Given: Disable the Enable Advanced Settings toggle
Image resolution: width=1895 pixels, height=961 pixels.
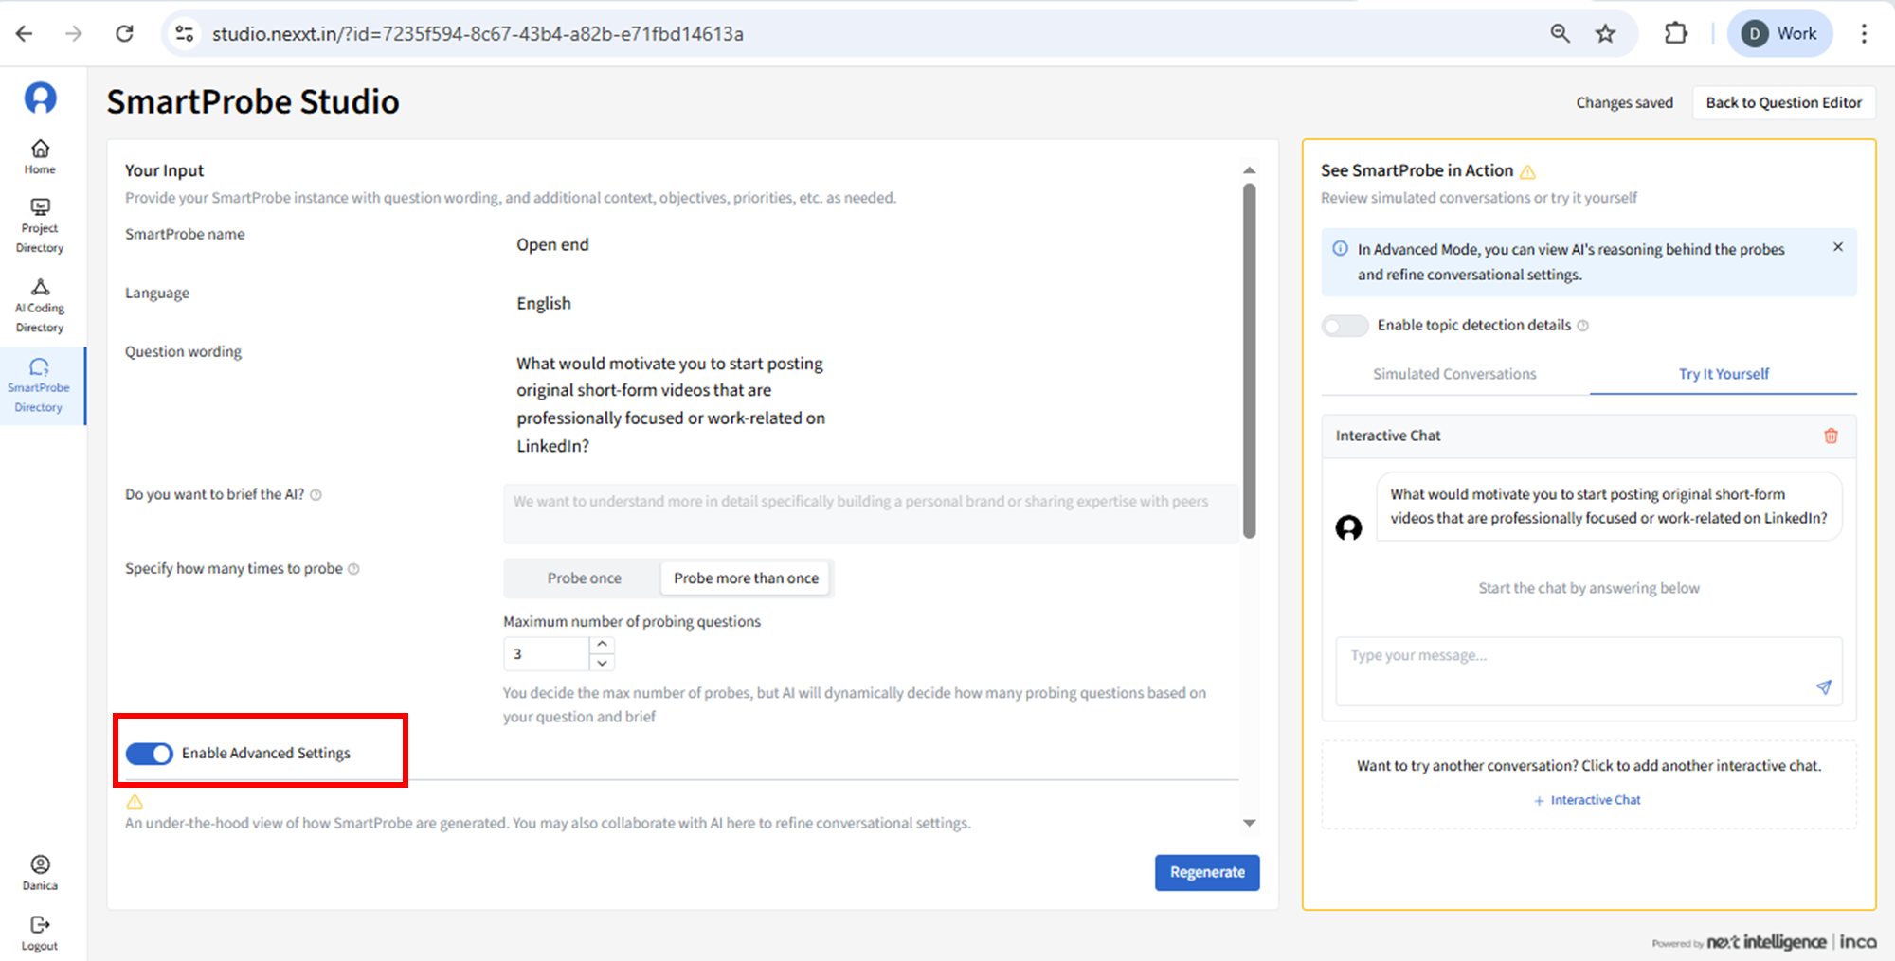Looking at the screenshot, I should (x=150, y=754).
